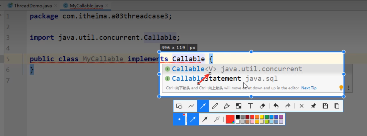Cancel the screenshot with X button
The image size is (367, 136).
[x=301, y=106]
